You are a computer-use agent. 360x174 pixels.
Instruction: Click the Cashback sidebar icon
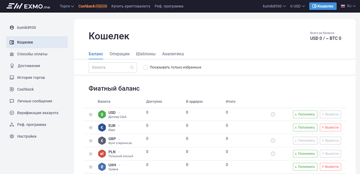click(x=12, y=89)
